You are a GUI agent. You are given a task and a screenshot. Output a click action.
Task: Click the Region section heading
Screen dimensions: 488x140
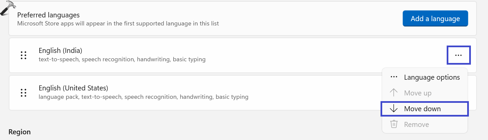(x=19, y=132)
